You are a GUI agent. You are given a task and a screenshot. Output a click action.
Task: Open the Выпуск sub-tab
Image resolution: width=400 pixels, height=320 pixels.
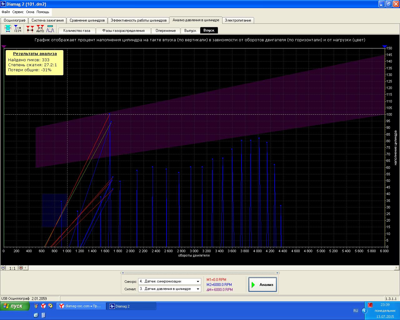pos(190,31)
